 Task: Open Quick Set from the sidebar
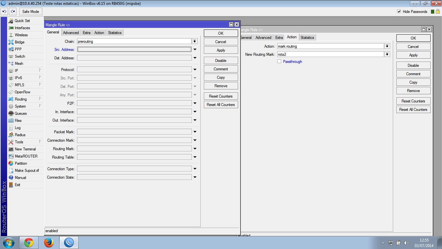[x=22, y=21]
